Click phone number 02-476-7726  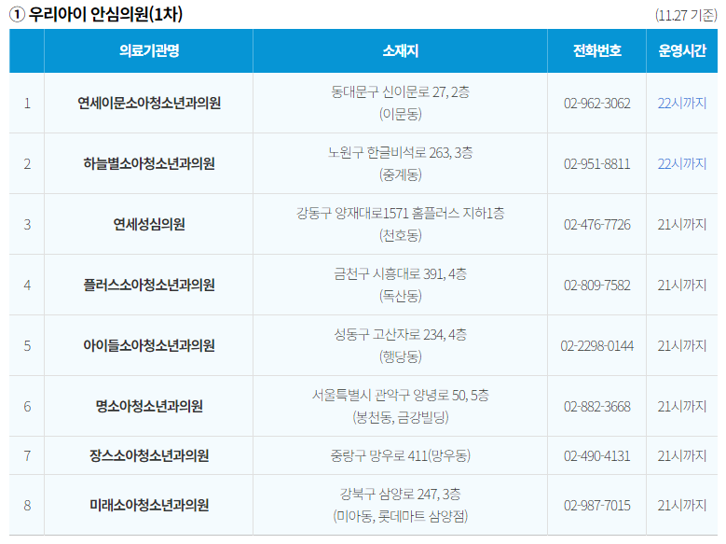click(596, 225)
